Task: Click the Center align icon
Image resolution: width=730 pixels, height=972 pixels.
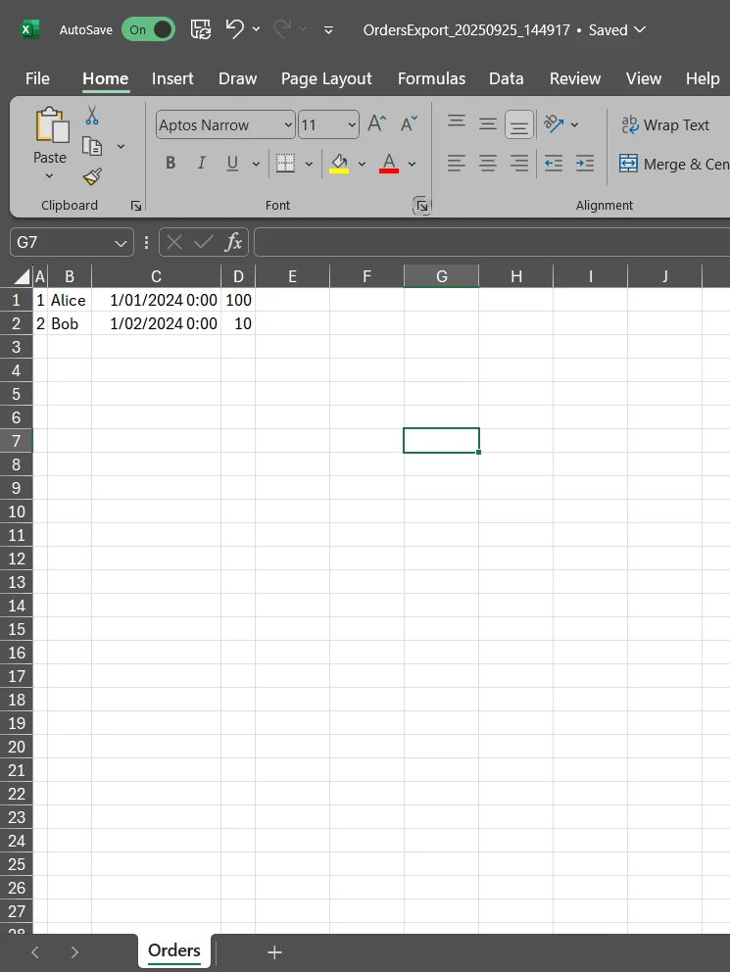Action: (x=488, y=164)
